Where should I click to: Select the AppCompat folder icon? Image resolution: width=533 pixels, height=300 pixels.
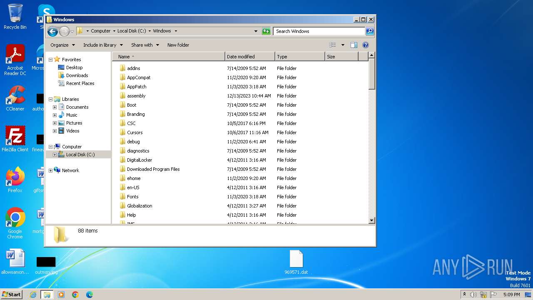122,77
